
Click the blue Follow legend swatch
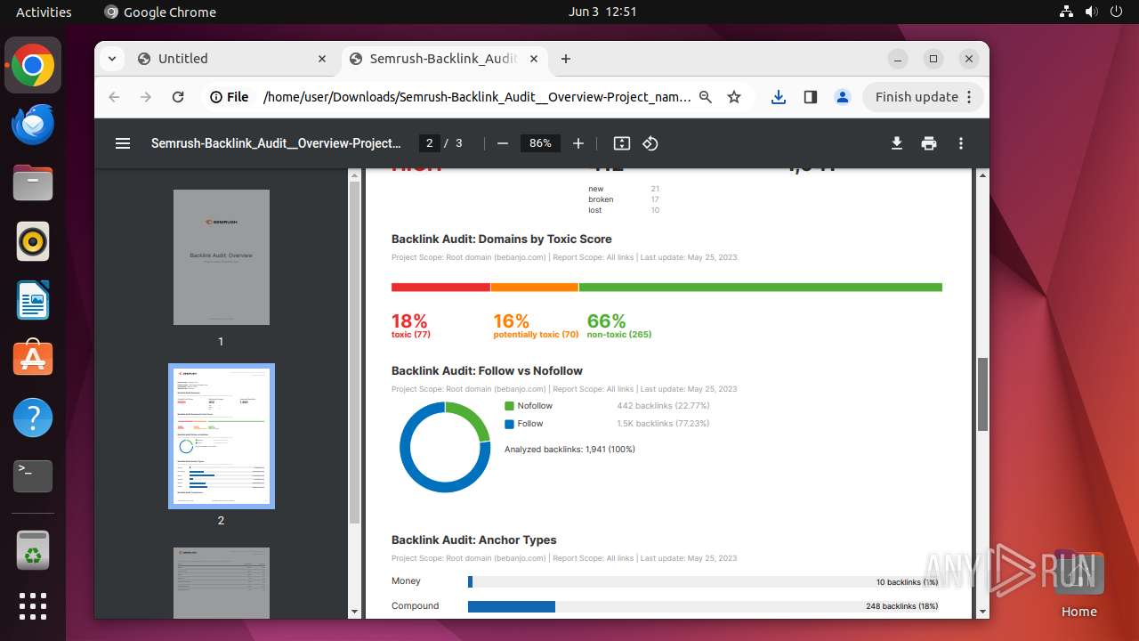(x=509, y=425)
